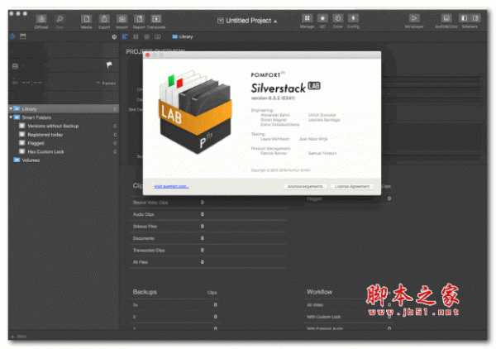The height and width of the screenshot is (349, 496).
Task: Click the 'Audio Clips' row
Action: point(207,214)
